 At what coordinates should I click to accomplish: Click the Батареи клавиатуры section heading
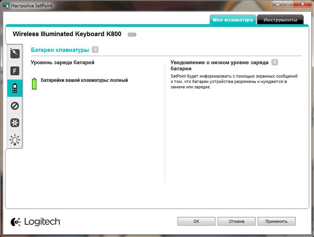pyautogui.click(x=60, y=50)
